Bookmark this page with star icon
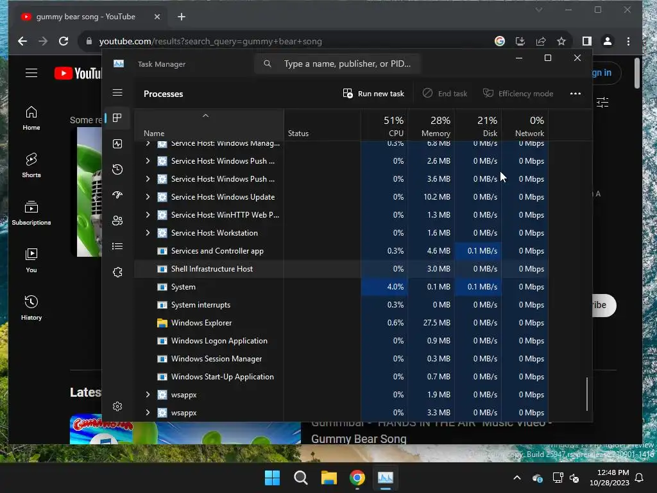The height and width of the screenshot is (493, 657). pyautogui.click(x=561, y=41)
